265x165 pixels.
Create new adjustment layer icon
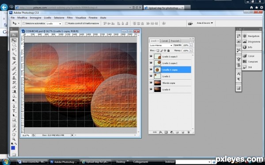pyautogui.click(x=171, y=132)
